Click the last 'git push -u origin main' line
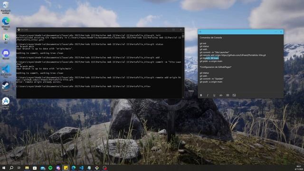Viewport: 304px width, 171px height. pyautogui.click(x=211, y=82)
